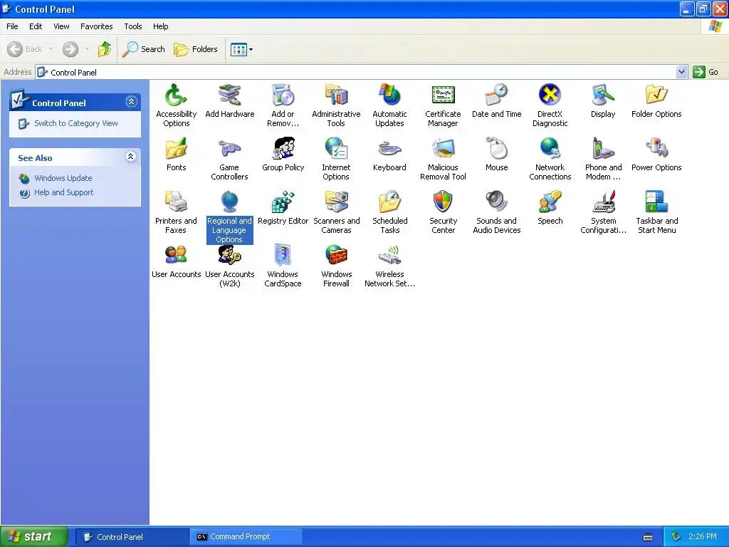Collapse the Control Panel sidebar section
The image size is (729, 547).
[x=131, y=101]
